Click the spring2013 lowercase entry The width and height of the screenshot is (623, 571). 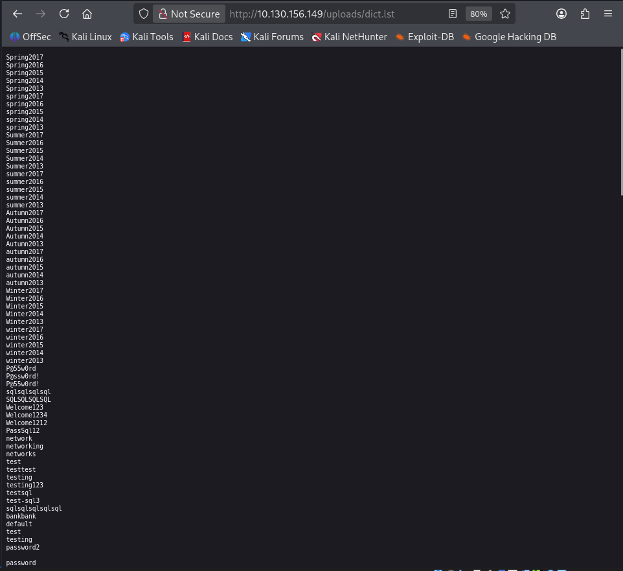coord(25,127)
